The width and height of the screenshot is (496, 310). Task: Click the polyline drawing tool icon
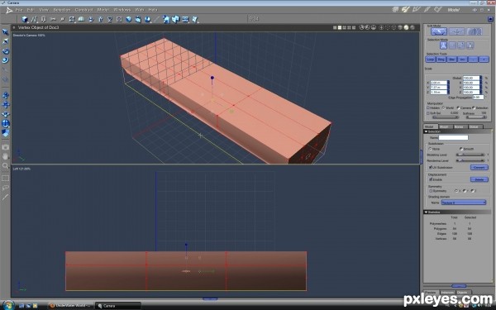[x=34, y=20]
